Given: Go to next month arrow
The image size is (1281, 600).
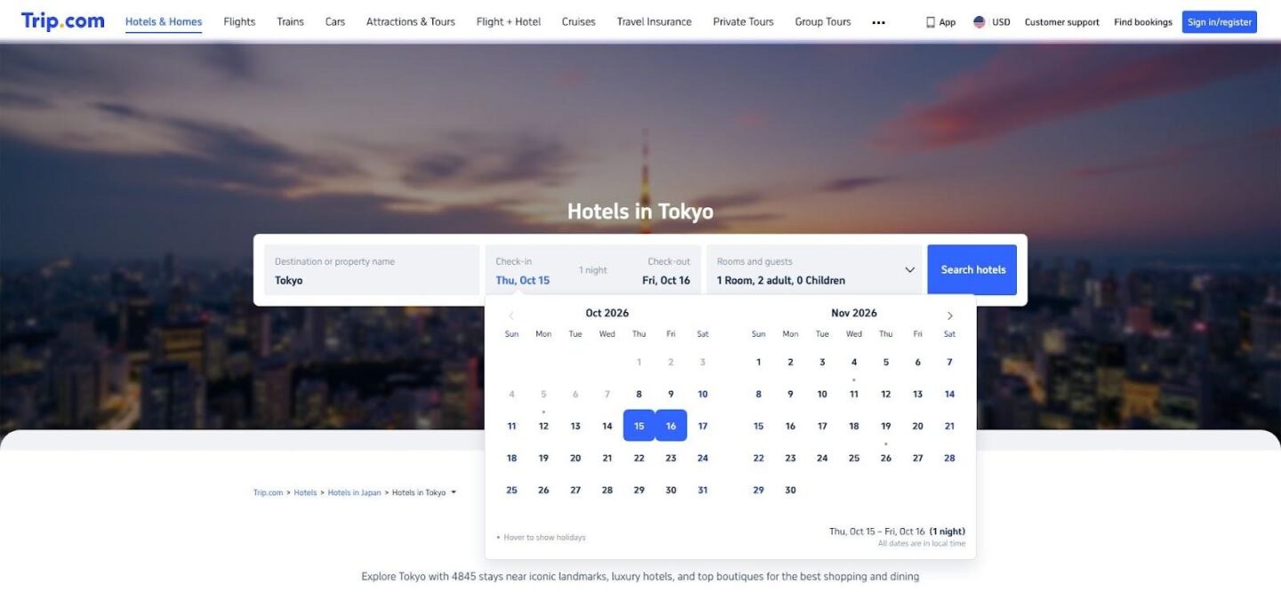Looking at the screenshot, I should pos(949,316).
